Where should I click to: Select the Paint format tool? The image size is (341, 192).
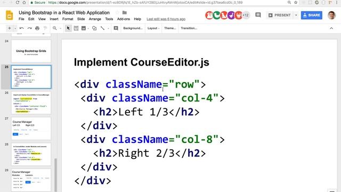coord(45,28)
